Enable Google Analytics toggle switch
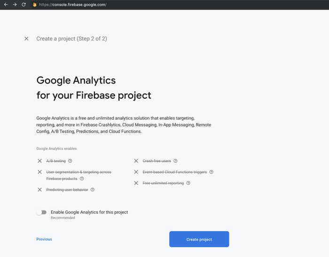This screenshot has width=329, height=257. click(42, 212)
